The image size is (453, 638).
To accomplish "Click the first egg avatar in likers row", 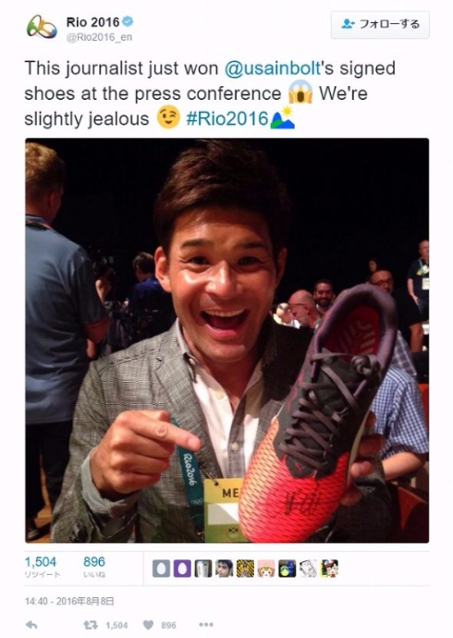I will pos(161,568).
